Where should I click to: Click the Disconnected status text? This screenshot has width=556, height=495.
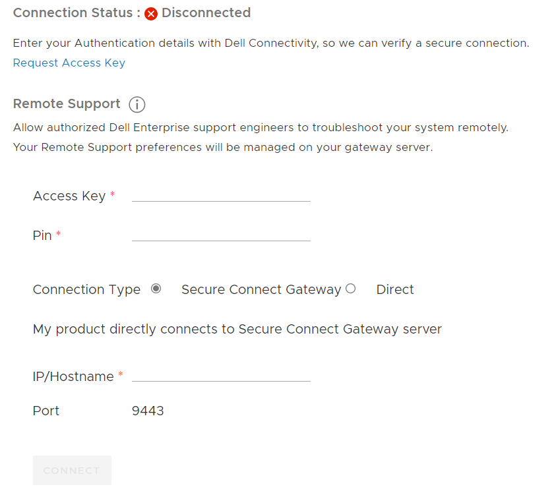click(207, 13)
